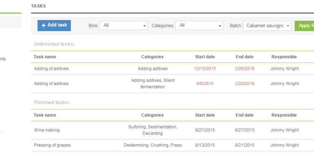
Task: Click the plus icon on Add task
Action: pyautogui.click(x=43, y=25)
